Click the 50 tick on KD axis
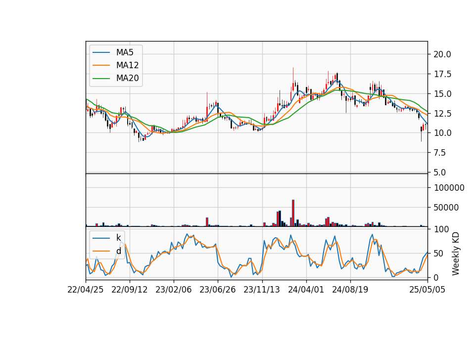The height and width of the screenshot is (341, 475). point(439,253)
